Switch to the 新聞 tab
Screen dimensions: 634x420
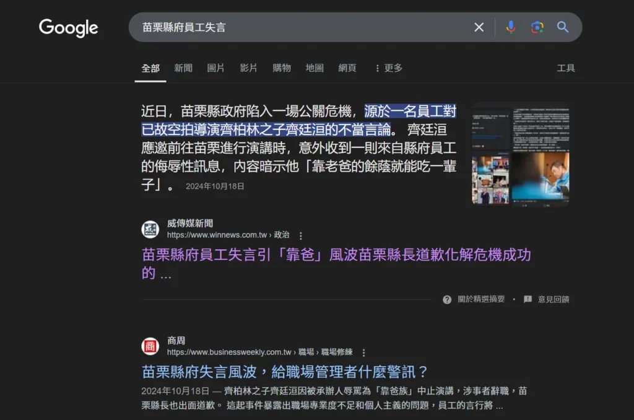click(183, 68)
